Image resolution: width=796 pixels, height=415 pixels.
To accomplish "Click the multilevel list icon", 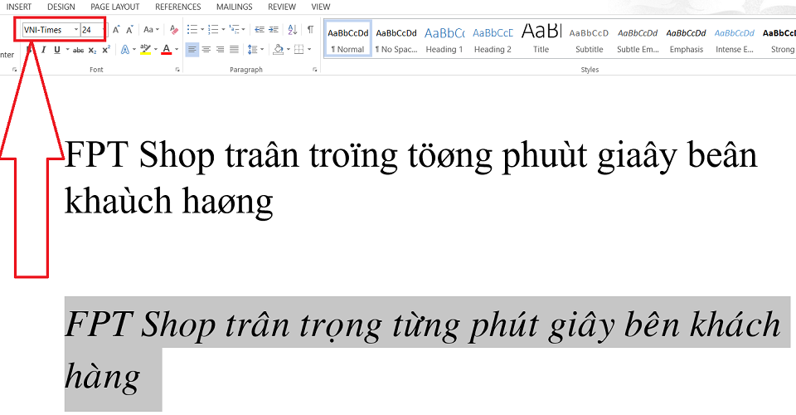I will [234, 29].
